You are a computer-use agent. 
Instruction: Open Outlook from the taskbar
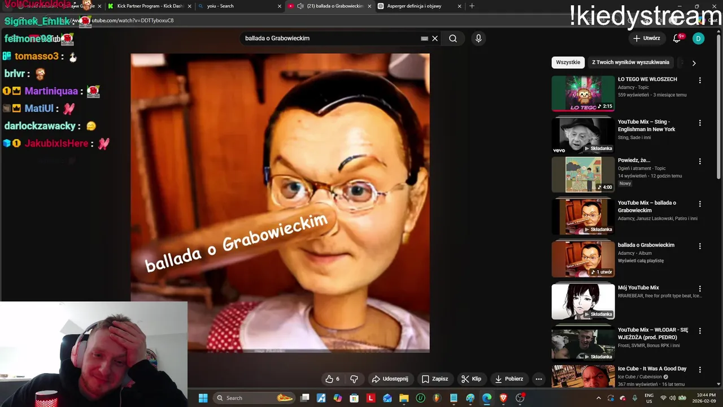pyautogui.click(x=387, y=398)
